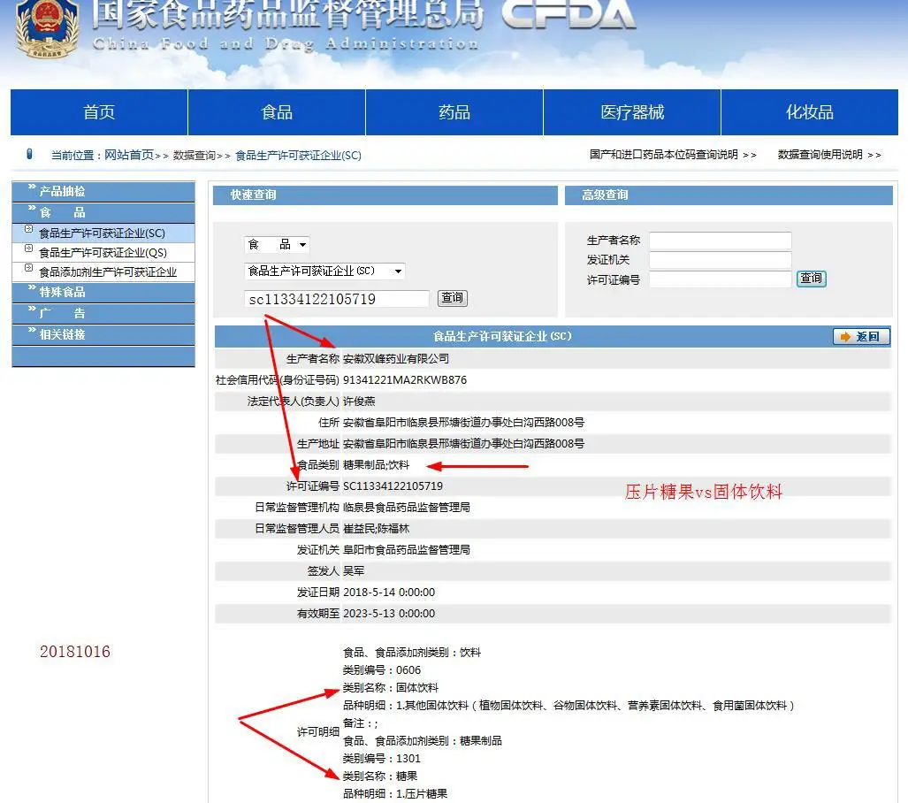Image resolution: width=908 pixels, height=803 pixels.
Task: Click the 许可证编号 advanced search field
Action: click(721, 279)
